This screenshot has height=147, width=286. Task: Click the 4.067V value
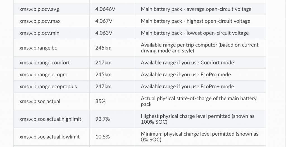(x=104, y=21)
